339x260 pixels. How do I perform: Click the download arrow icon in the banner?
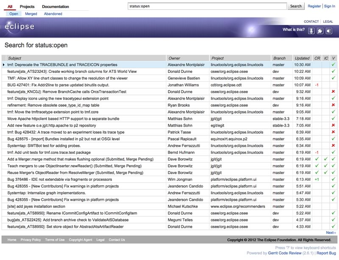[311, 30]
